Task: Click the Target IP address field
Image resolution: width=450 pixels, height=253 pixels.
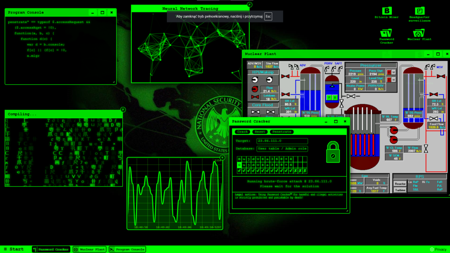Action: (282, 141)
